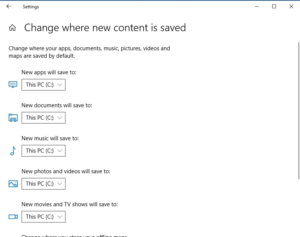Open the photos and videos save location dropdown
The width and height of the screenshot is (300, 237).
(44, 184)
